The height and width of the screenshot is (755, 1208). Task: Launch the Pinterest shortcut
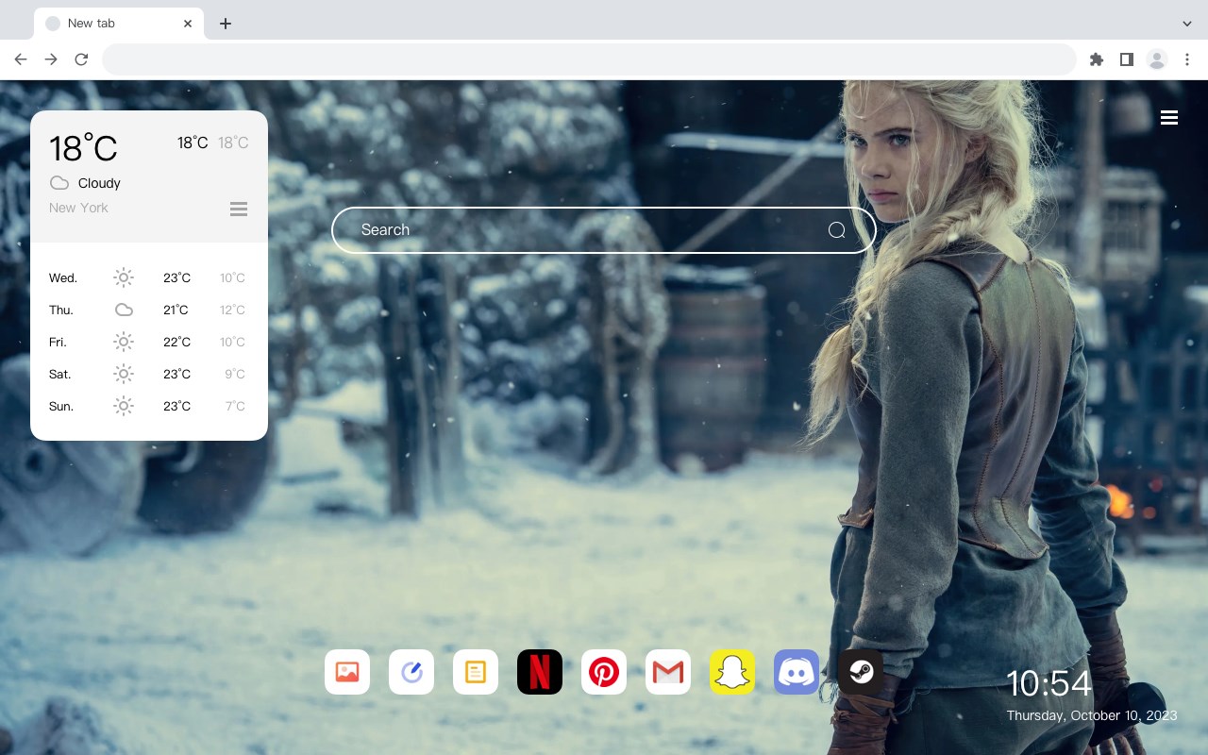pos(604,672)
